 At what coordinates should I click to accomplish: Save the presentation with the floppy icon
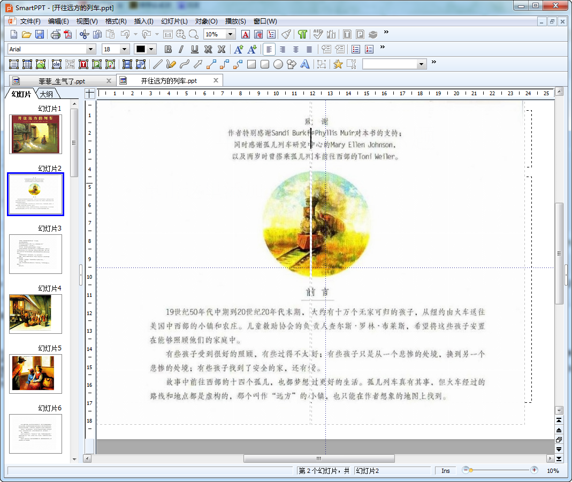click(40, 34)
